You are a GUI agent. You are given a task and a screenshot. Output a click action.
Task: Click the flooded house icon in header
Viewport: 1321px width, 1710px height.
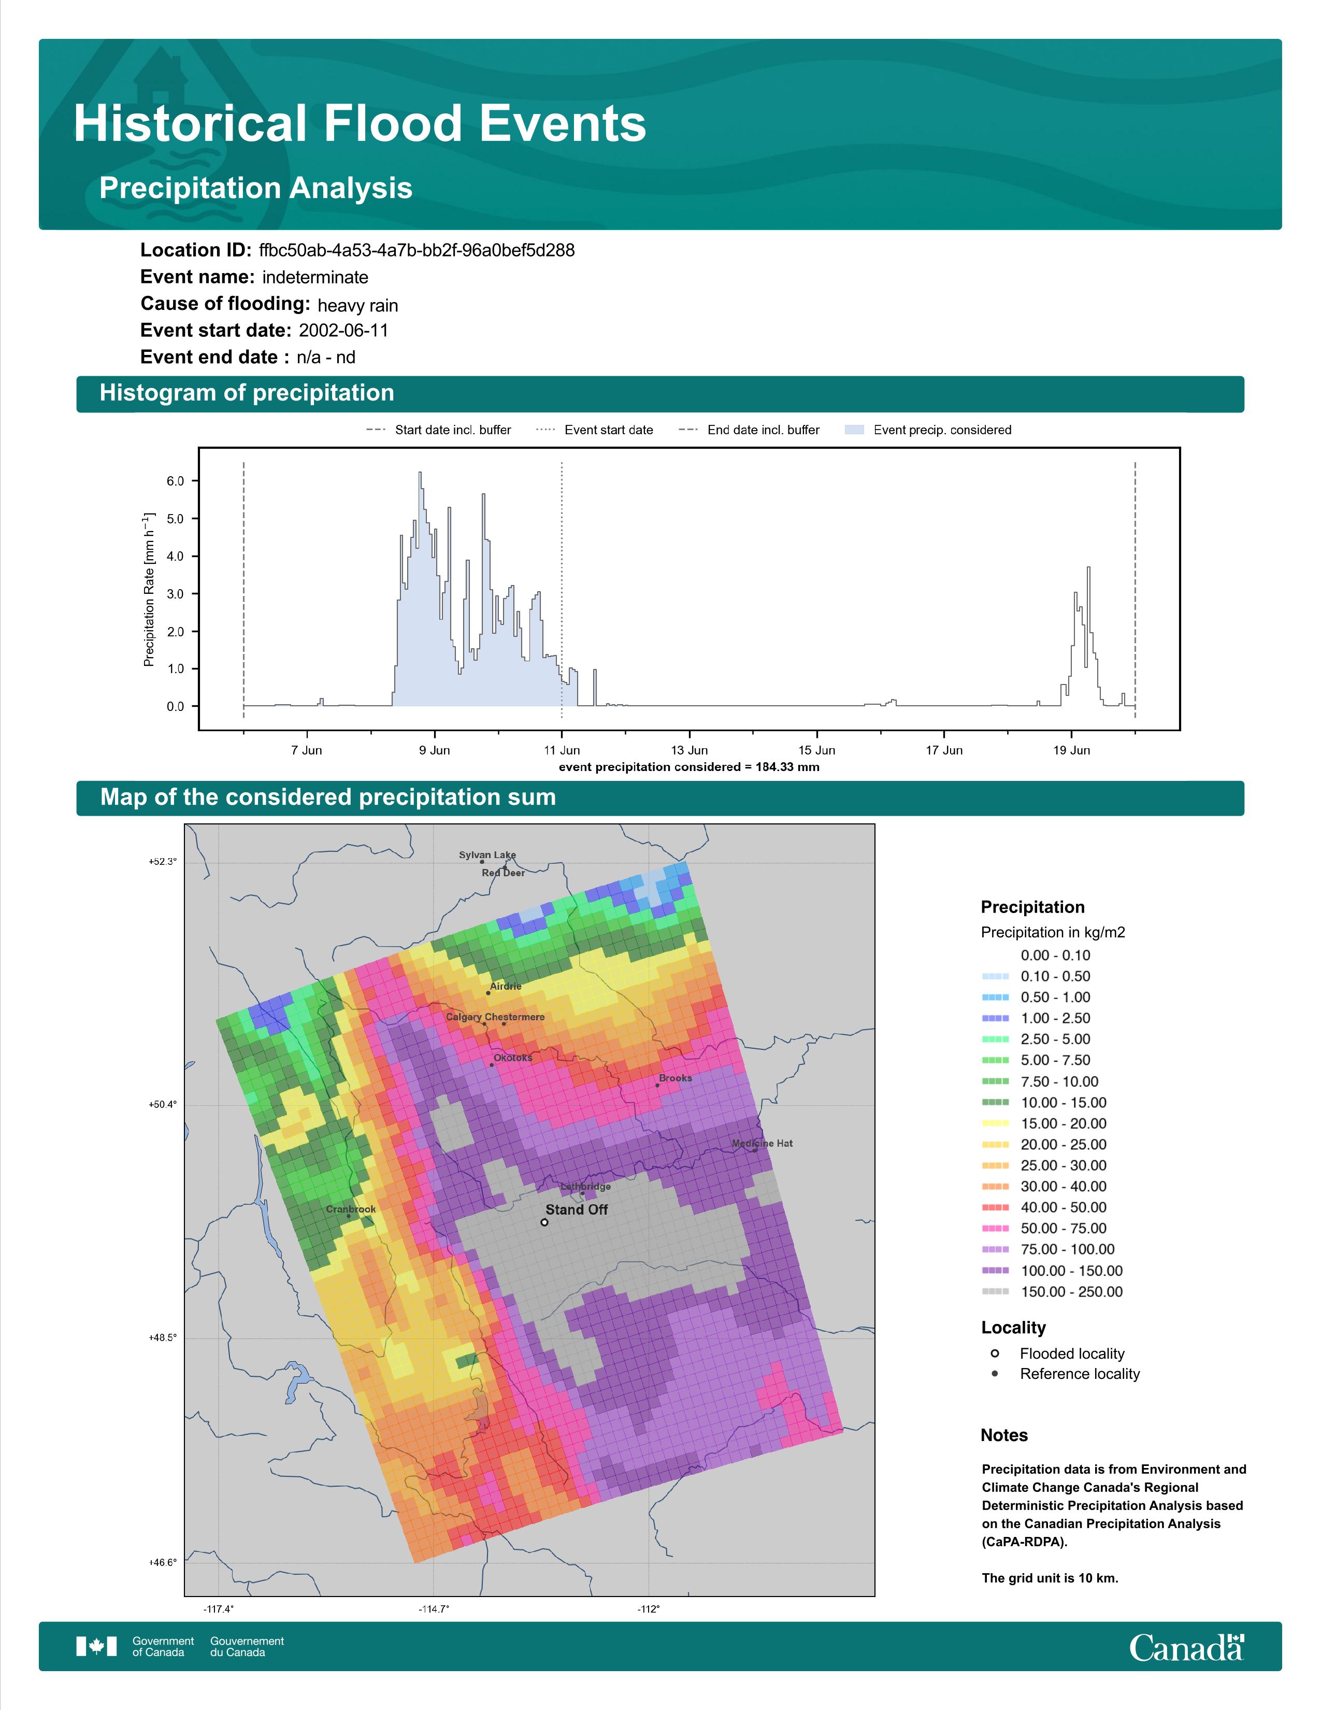click(x=161, y=76)
